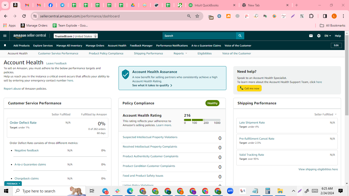
Task: Open the EN language dropdown
Action: (328, 36)
